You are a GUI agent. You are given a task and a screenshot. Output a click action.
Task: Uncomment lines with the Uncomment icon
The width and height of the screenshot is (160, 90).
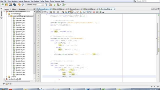click(103, 12)
